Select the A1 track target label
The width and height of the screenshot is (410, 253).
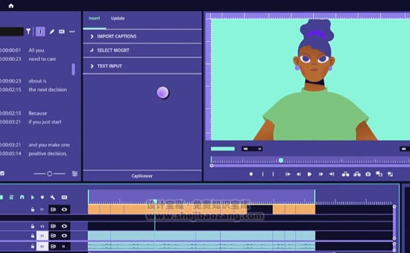(42, 246)
